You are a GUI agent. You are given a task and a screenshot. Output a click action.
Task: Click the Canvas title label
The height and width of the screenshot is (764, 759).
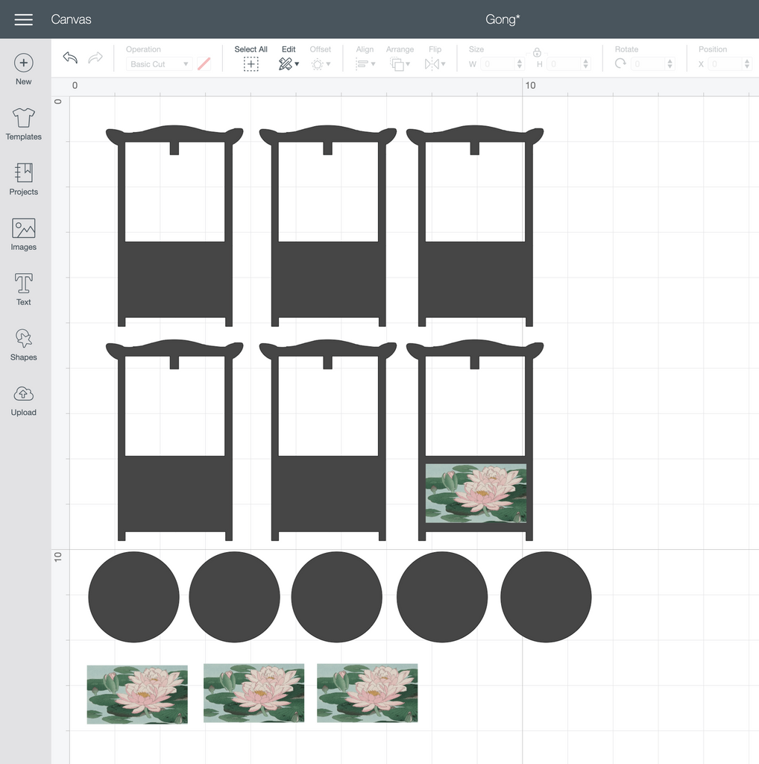click(71, 19)
